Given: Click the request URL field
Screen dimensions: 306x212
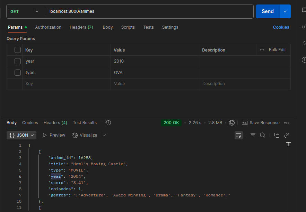Looking at the screenshot, I should [x=149, y=11].
